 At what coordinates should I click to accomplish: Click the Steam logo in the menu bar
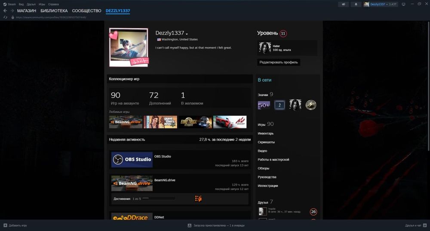5,4
